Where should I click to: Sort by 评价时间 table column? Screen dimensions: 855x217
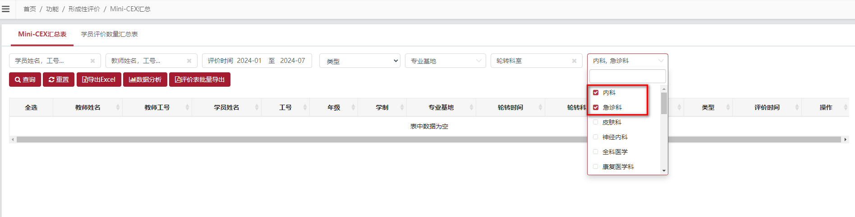767,107
